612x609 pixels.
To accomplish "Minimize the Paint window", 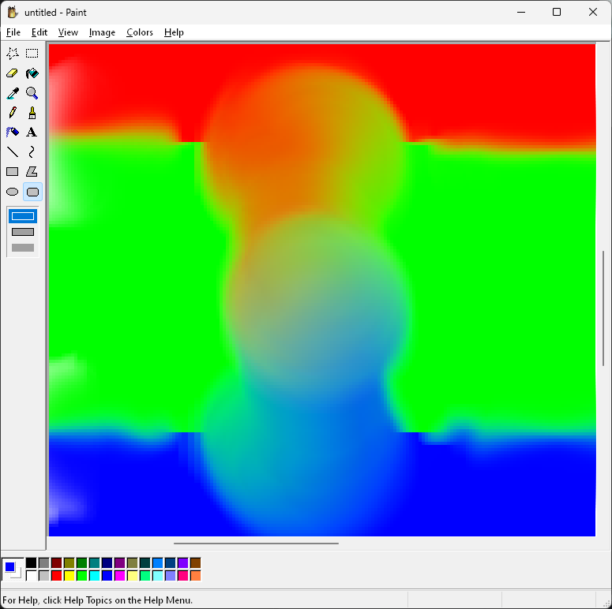I will click(521, 12).
